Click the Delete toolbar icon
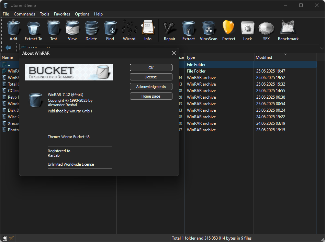Image resolution: width=325 pixels, height=242 pixels. pyautogui.click(x=91, y=27)
